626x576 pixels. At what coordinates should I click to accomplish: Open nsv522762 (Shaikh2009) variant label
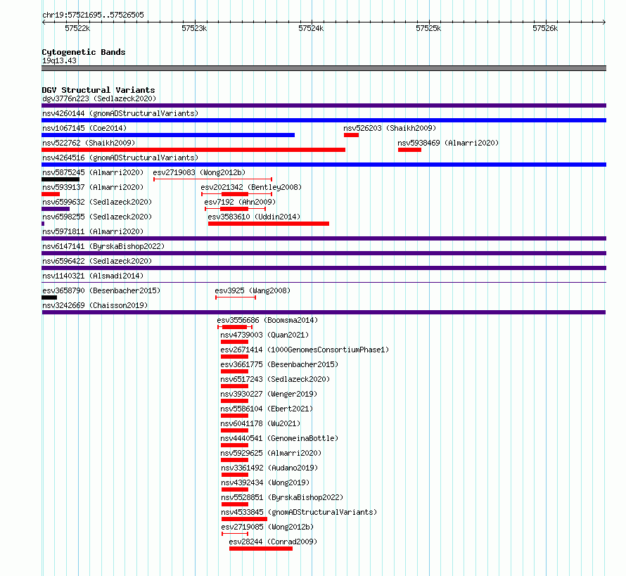[x=89, y=143]
